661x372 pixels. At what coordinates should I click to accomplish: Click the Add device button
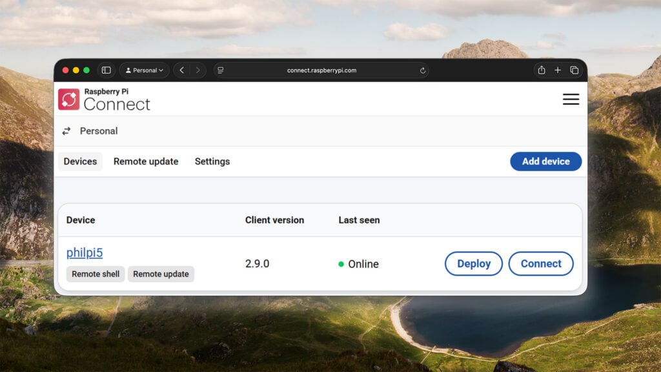(x=545, y=161)
